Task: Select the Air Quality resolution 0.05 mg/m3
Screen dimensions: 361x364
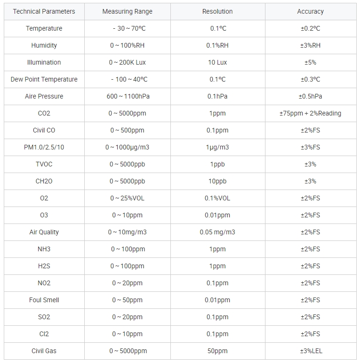Action: (x=217, y=232)
